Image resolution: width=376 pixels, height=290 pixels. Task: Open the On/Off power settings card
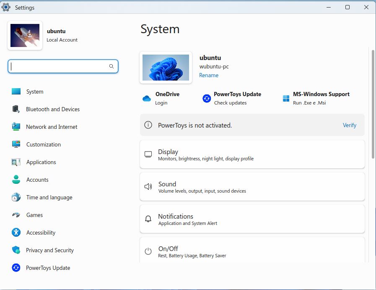tap(252, 251)
